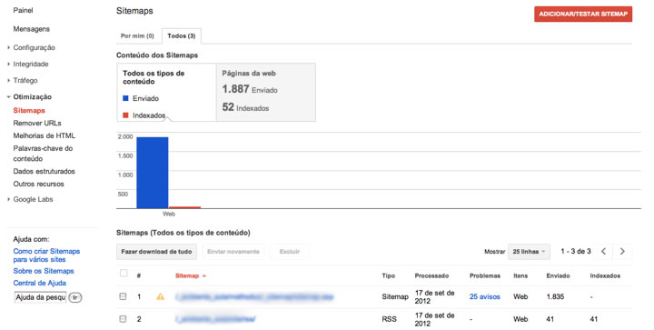This screenshot has height=330, width=654.
Task: Select Sitemaps in the sidebar
Action: tap(29, 111)
